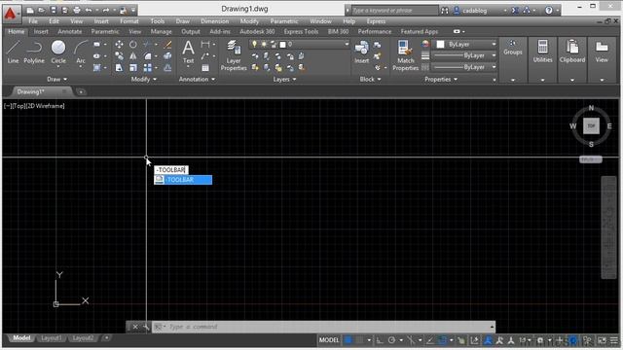The width and height of the screenshot is (623, 350).
Task: Open Layer Properties manager
Action: coord(234,55)
